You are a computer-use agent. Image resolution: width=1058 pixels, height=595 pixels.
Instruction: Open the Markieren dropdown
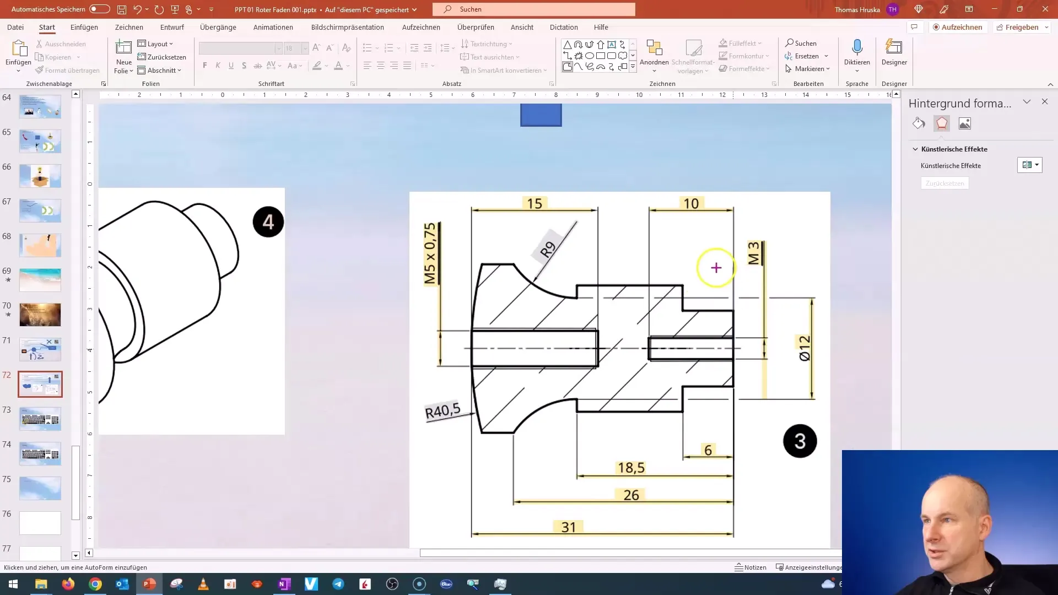(808, 69)
